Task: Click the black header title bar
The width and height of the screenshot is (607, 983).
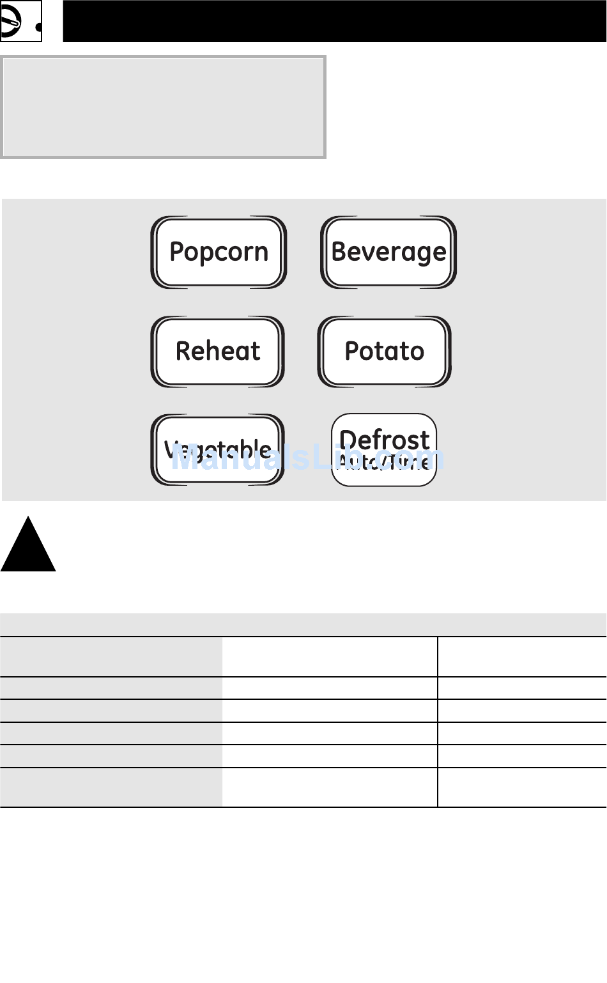Action: 335,22
